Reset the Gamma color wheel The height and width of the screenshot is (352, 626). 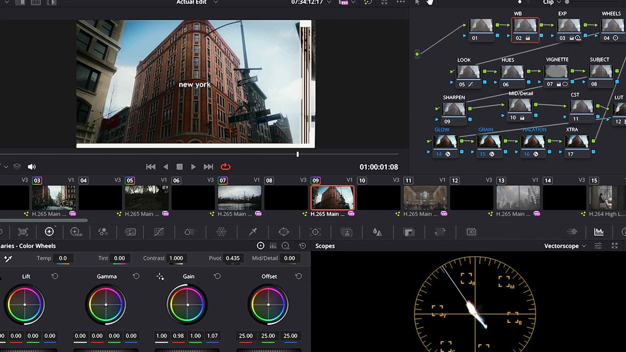(x=136, y=276)
